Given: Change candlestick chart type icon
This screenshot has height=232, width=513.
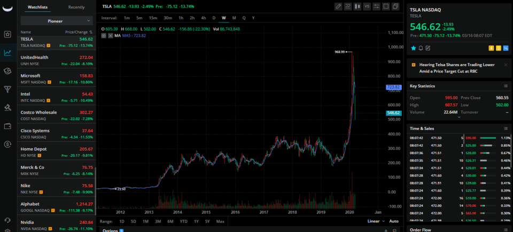Looking at the screenshot, I should click(x=357, y=6).
